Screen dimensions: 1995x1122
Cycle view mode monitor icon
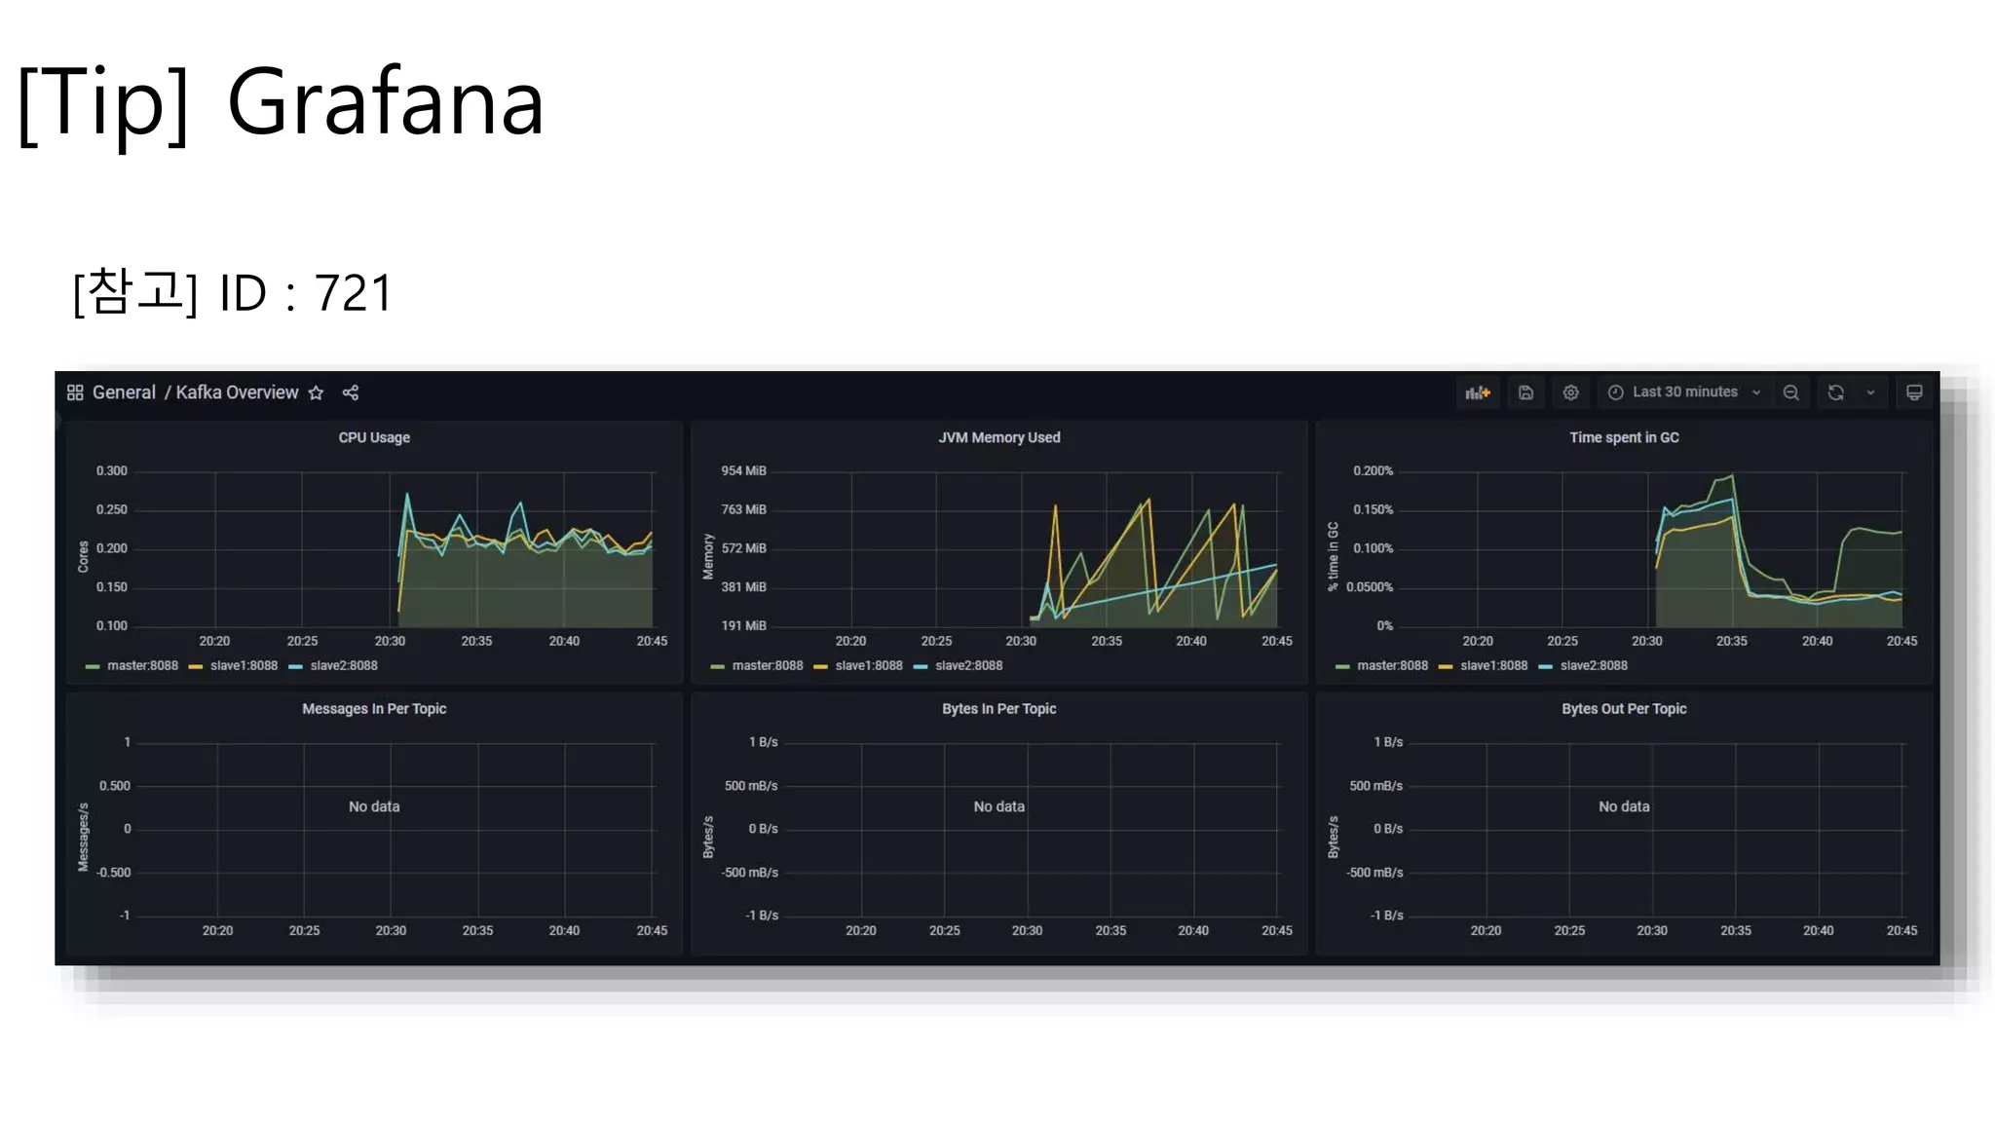click(x=1913, y=393)
